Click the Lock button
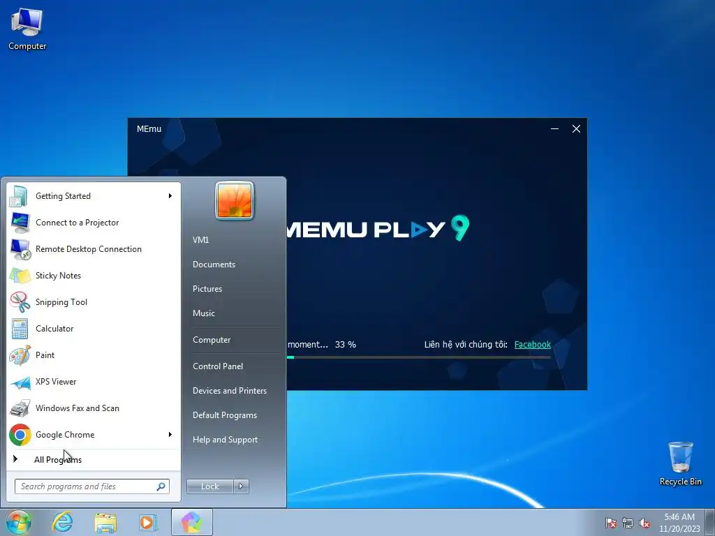The height and width of the screenshot is (536, 715). click(210, 486)
